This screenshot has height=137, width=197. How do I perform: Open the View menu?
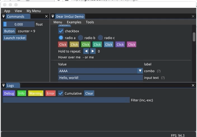18,11
